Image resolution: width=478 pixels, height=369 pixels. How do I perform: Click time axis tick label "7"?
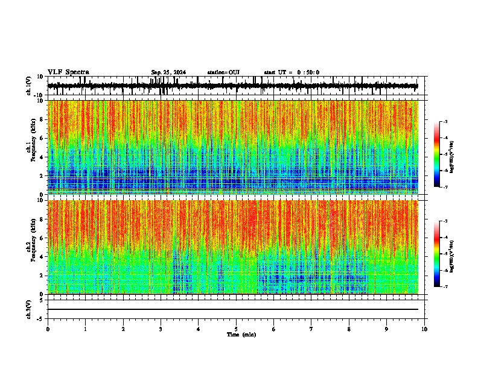tap(311, 329)
